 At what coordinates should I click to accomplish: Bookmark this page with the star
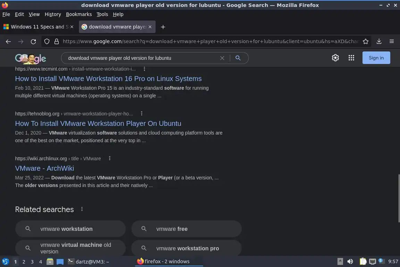click(366, 41)
